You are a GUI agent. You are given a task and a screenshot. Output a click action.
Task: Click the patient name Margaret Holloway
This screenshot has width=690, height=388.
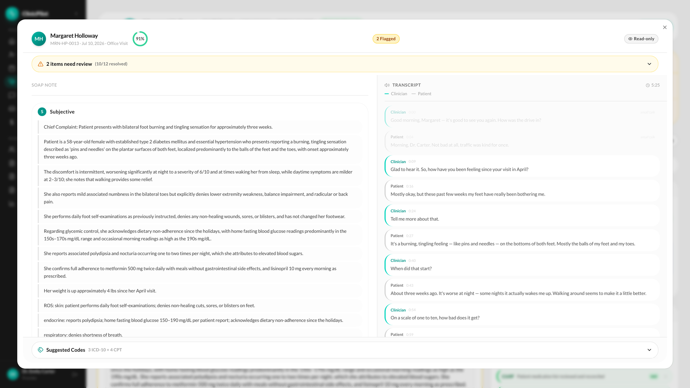74,36
